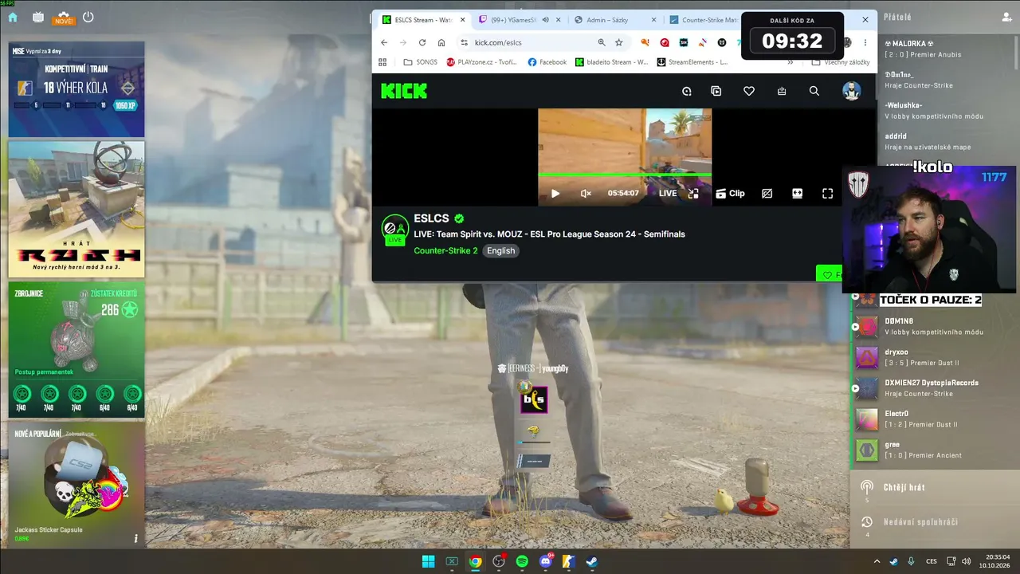The height and width of the screenshot is (574, 1020).
Task: Open Kick following heart icon
Action: 749,91
